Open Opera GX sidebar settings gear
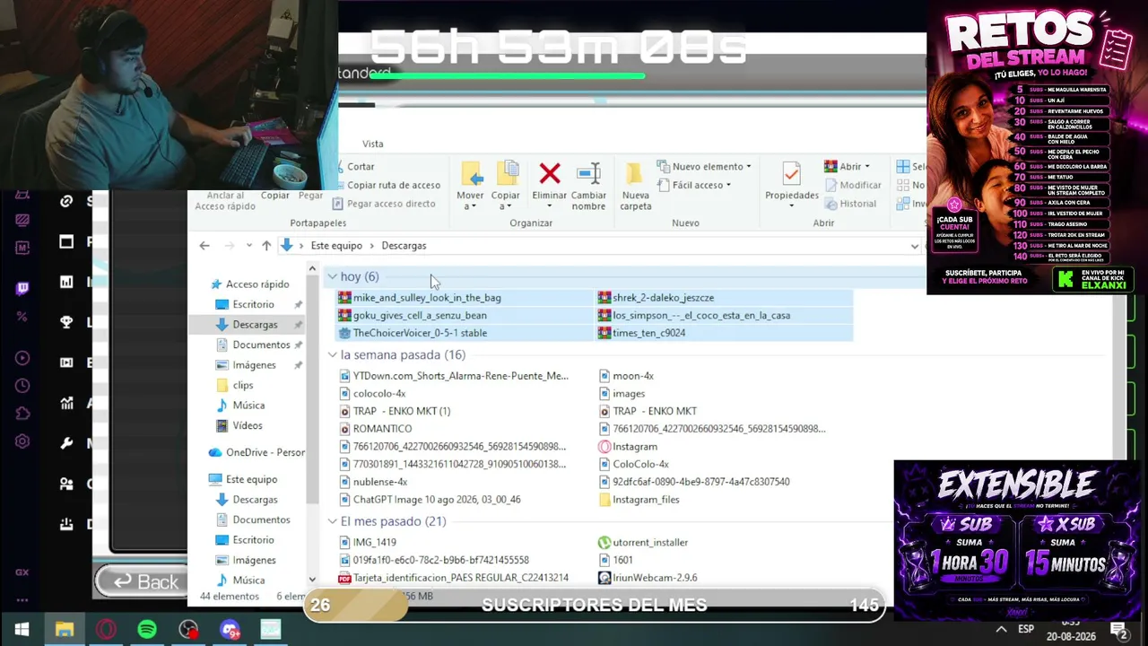Screen dimensions: 1148x646 [22, 441]
